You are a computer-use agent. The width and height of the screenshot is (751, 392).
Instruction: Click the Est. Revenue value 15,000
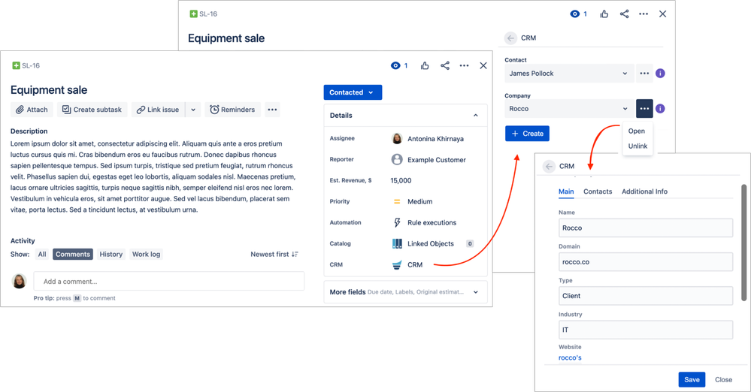tap(401, 180)
